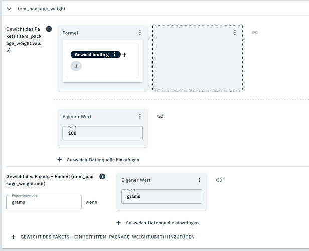Open the Eigener Wert 100 card options
Image resolution: width=309 pixels, height=251 pixels.
140,116
